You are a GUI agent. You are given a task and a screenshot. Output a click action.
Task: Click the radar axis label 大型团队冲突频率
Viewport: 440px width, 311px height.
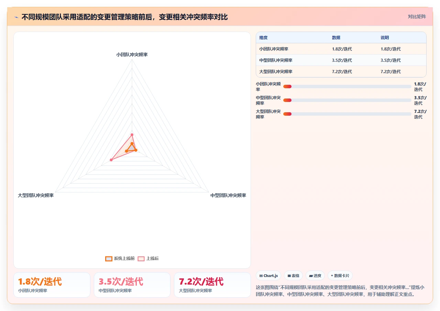click(x=36, y=195)
